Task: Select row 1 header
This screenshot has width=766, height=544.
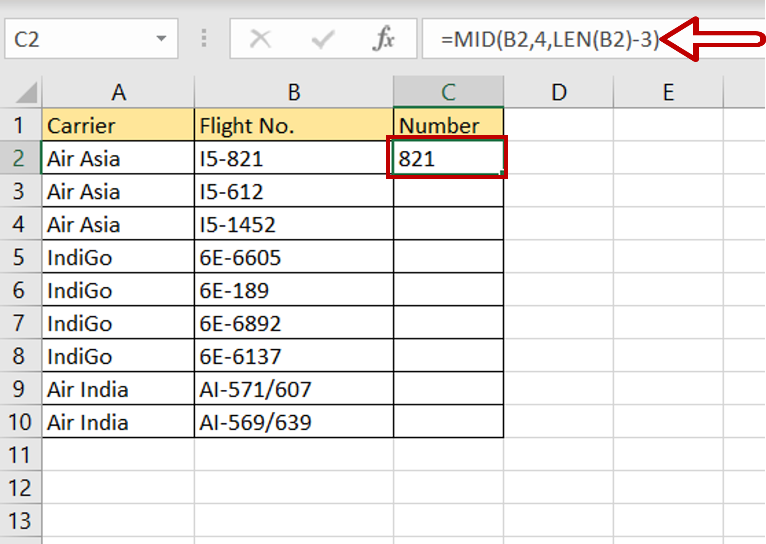Action: (x=20, y=125)
